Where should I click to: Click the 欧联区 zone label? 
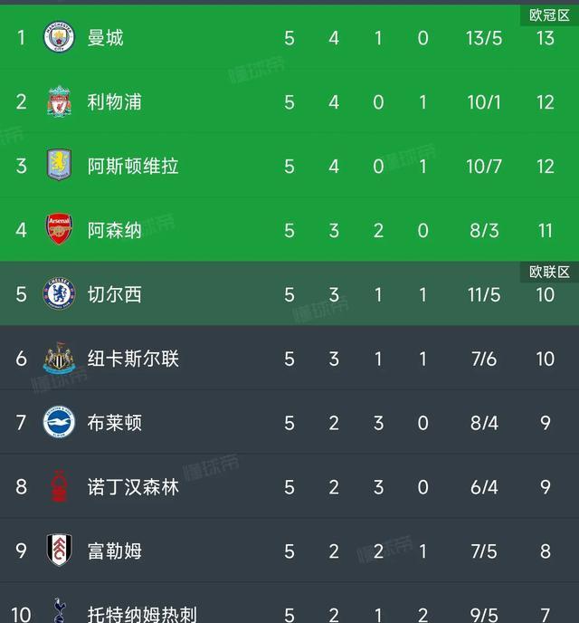(549, 272)
